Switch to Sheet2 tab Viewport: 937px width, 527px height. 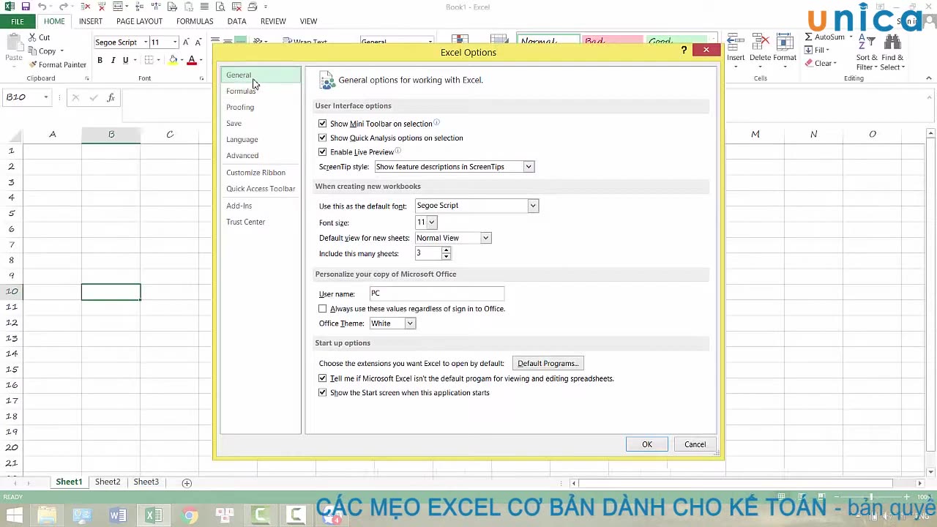coord(108,482)
